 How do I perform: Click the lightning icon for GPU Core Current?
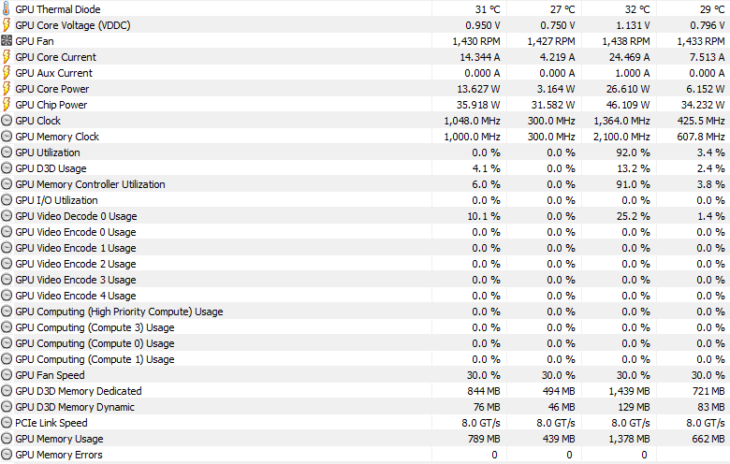tap(6, 57)
